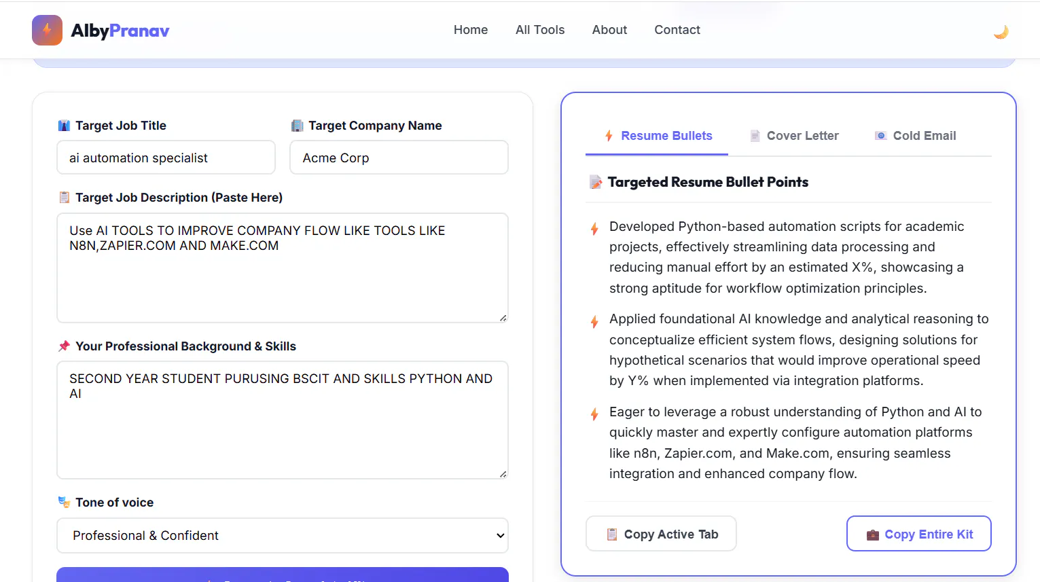Click the bolt icon of the Applied foundational AI bullet
1040x582 pixels.
pyautogui.click(x=594, y=321)
